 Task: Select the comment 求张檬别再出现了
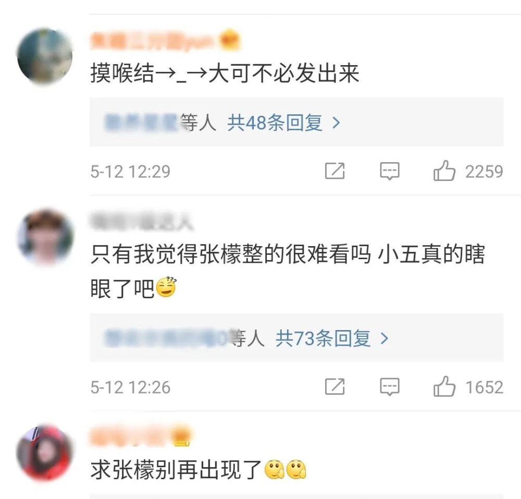tap(199, 469)
